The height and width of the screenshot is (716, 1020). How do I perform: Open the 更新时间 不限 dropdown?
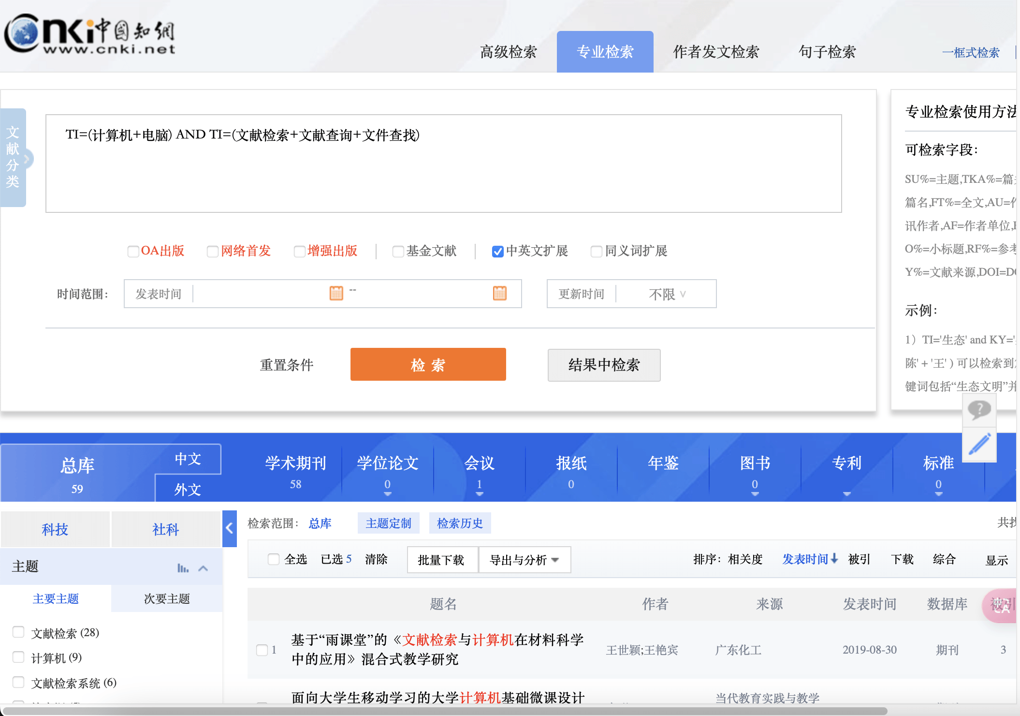667,294
